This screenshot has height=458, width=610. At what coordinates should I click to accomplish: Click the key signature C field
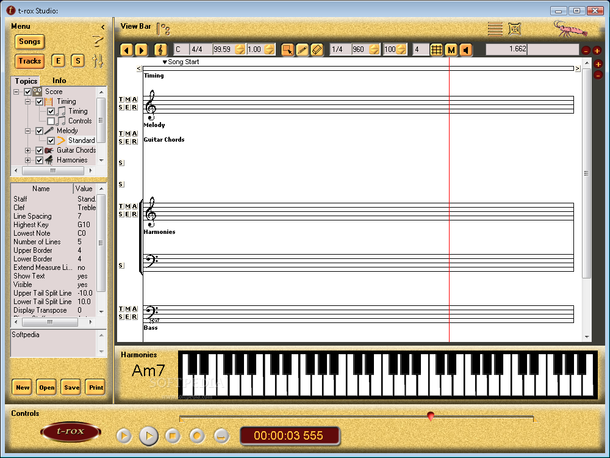pyautogui.click(x=181, y=49)
